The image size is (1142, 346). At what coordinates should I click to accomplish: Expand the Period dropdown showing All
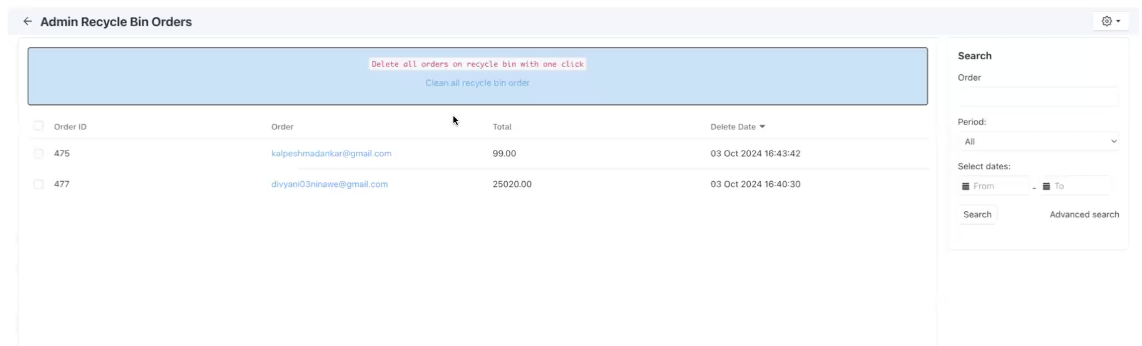[1038, 141]
